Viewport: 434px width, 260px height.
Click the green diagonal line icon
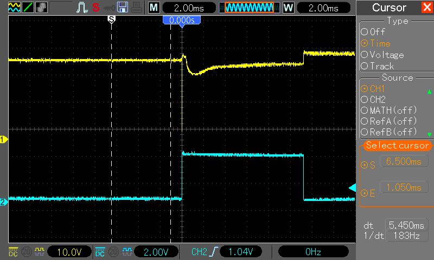(27, 8)
